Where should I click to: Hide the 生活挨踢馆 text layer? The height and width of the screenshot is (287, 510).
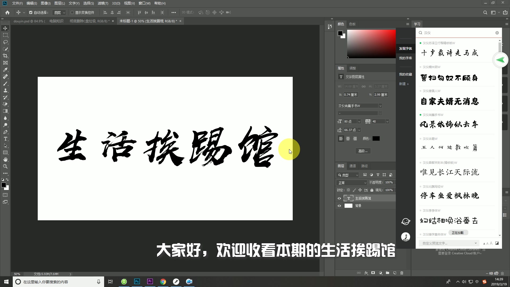click(x=339, y=198)
